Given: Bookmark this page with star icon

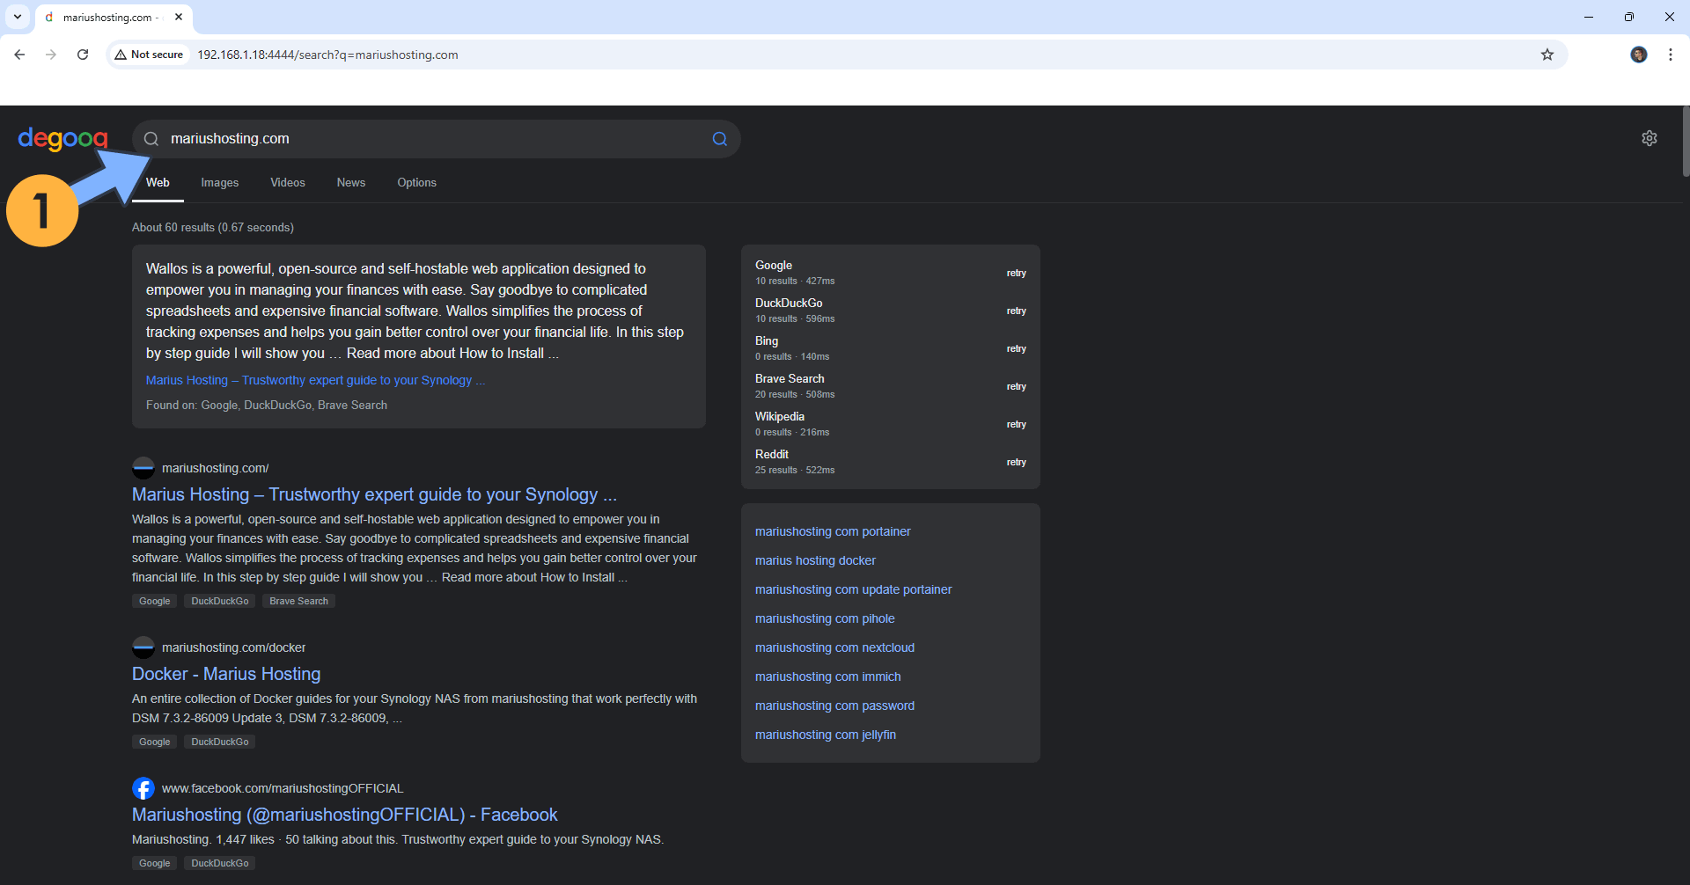Looking at the screenshot, I should coord(1547,55).
